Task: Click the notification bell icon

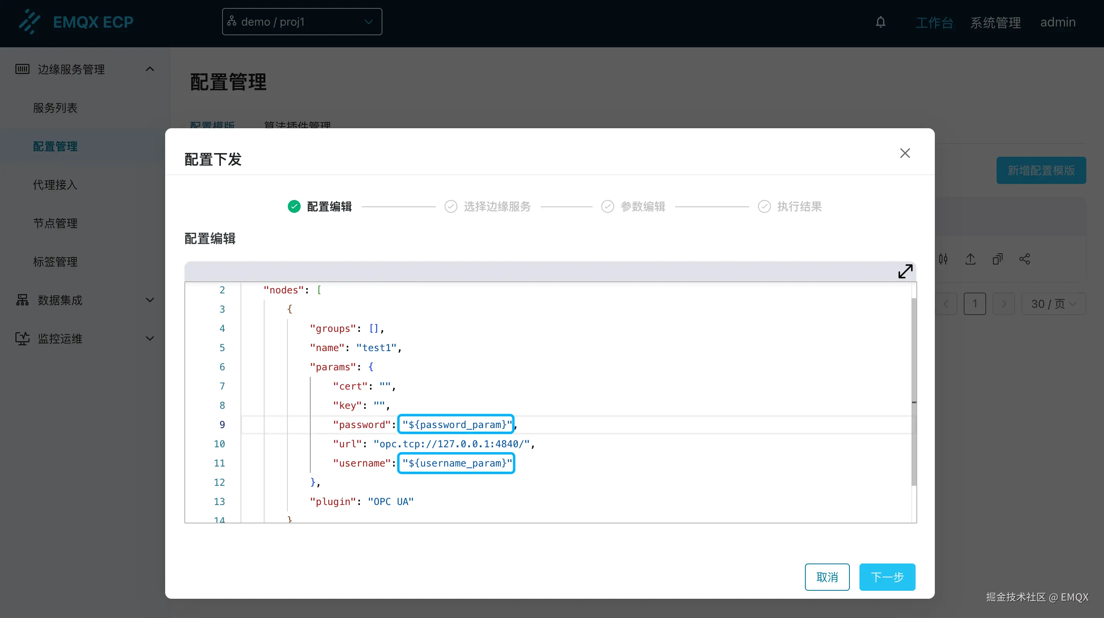Action: pyautogui.click(x=880, y=22)
